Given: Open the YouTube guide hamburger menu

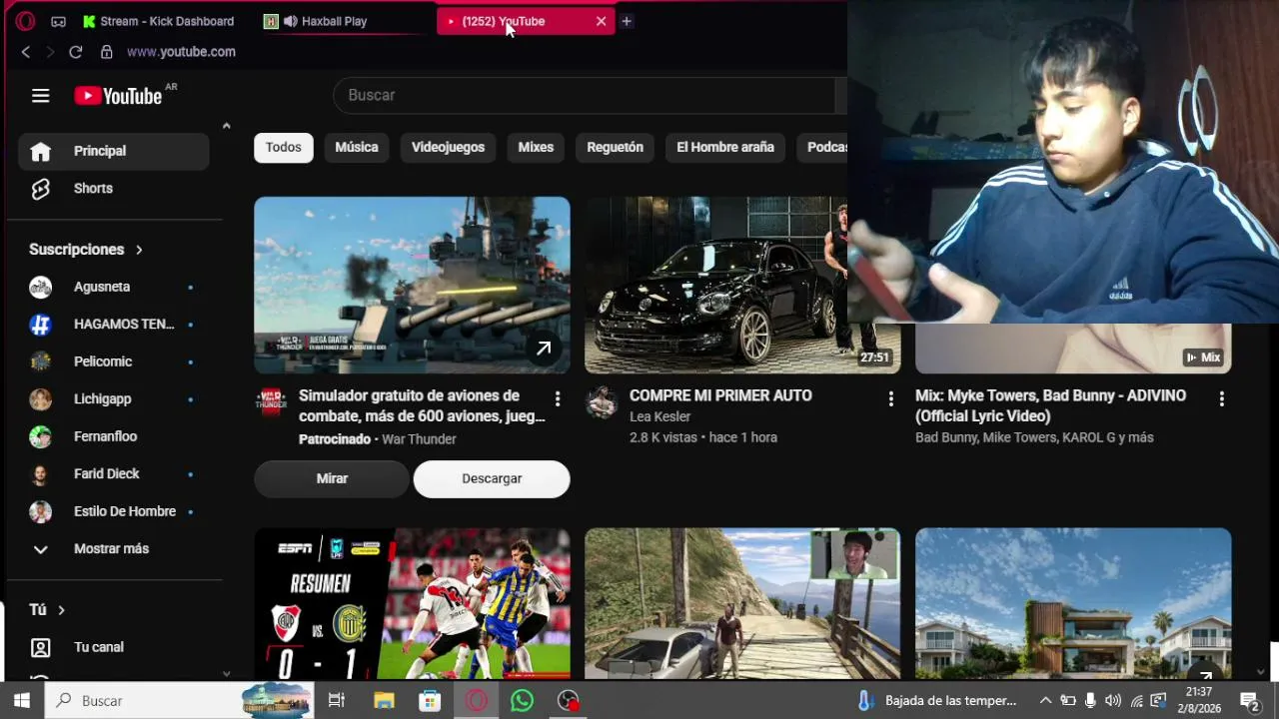Looking at the screenshot, I should coord(40,96).
